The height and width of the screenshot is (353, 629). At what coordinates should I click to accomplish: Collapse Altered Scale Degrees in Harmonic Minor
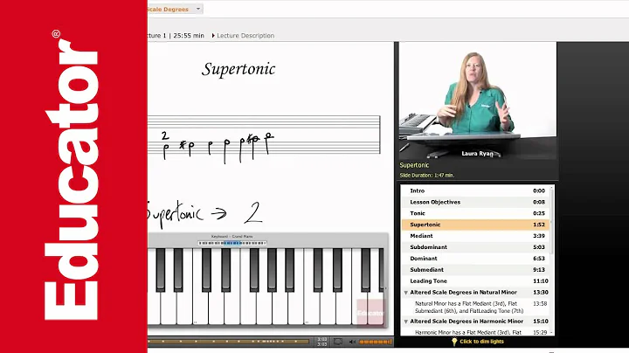(x=405, y=322)
